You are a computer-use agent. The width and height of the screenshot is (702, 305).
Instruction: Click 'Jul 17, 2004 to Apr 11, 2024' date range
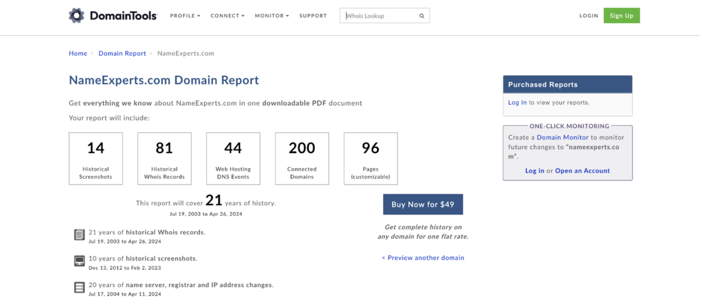point(125,294)
